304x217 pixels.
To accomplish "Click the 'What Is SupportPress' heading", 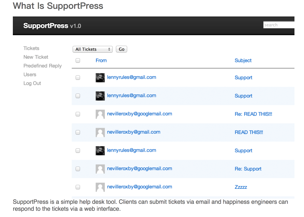I will point(58,6).
